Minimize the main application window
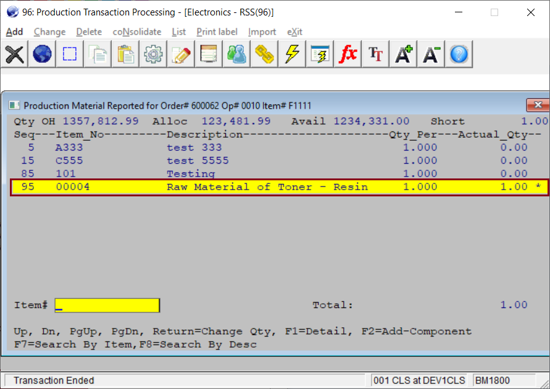The height and width of the screenshot is (389, 550). pyautogui.click(x=459, y=12)
